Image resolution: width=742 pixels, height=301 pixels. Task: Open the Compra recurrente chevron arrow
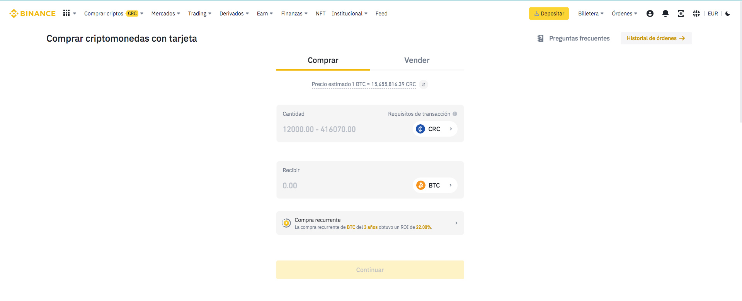[456, 223]
